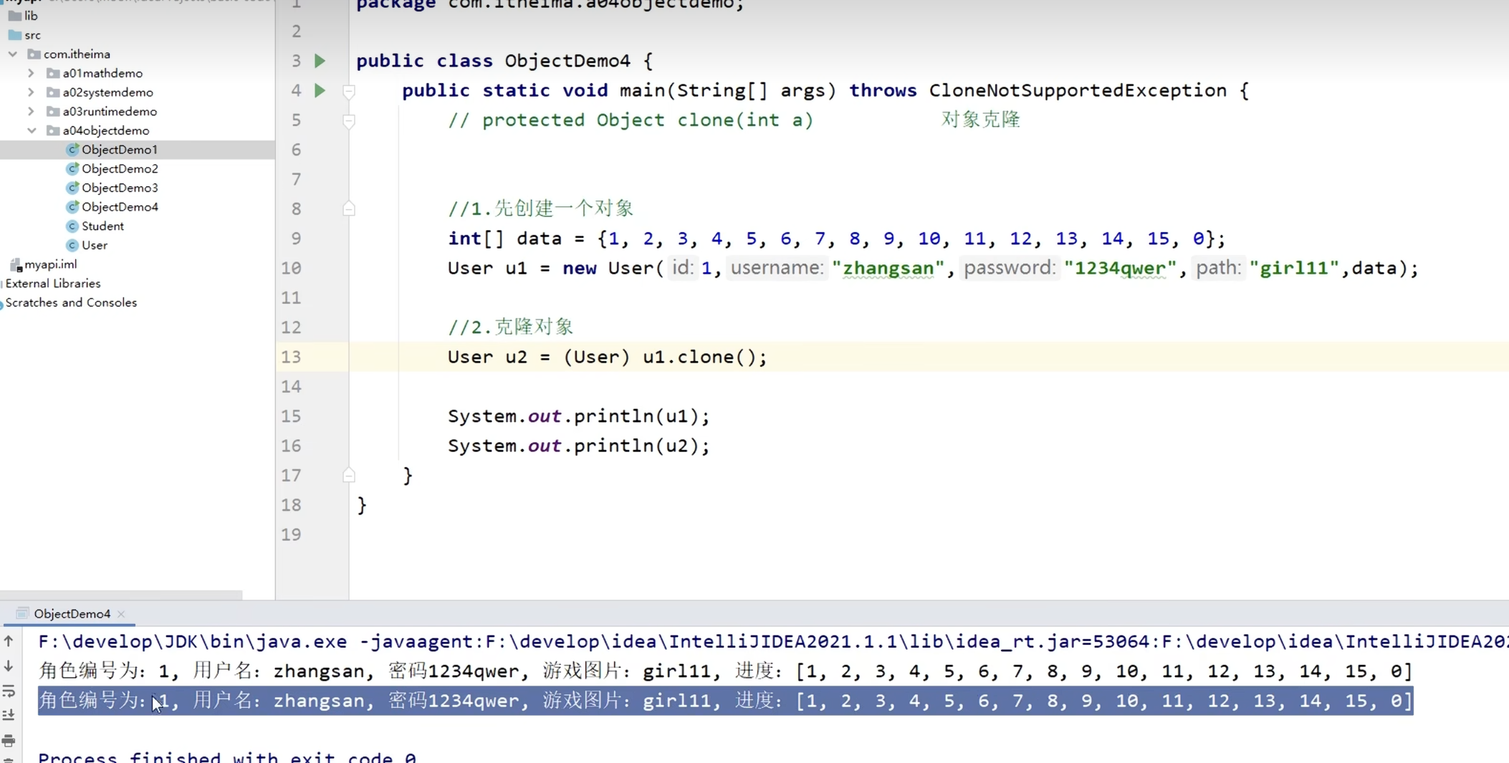Select the myapi.iml file
The width and height of the screenshot is (1509, 763).
(50, 264)
